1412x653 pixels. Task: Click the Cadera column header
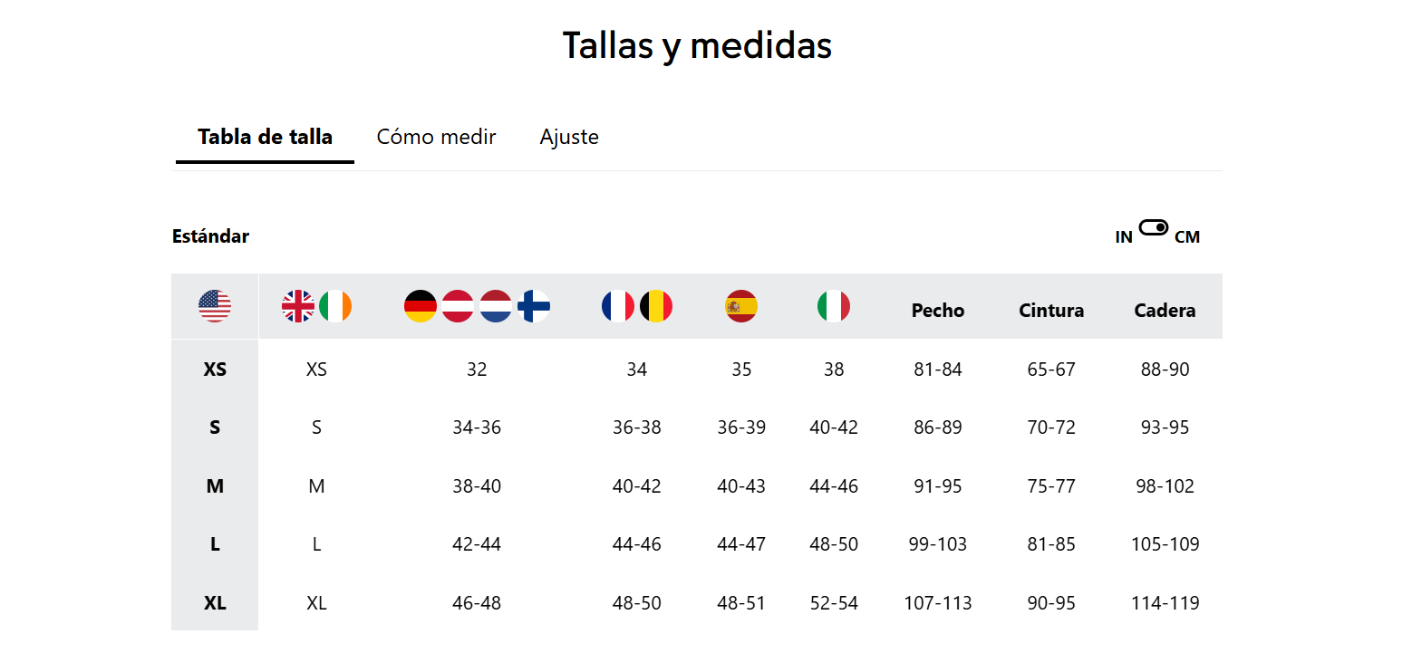click(1165, 311)
